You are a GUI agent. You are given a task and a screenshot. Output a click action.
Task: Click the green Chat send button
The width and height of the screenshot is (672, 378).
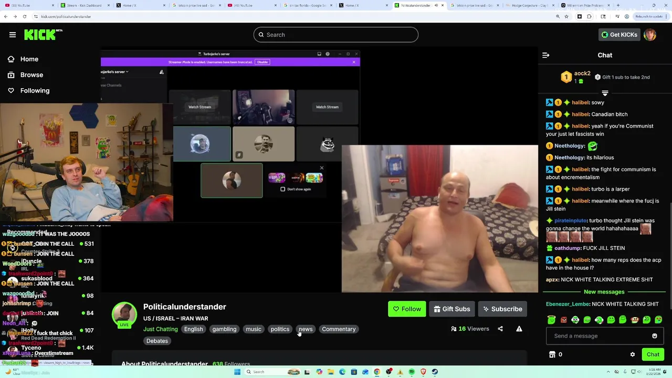point(653,355)
